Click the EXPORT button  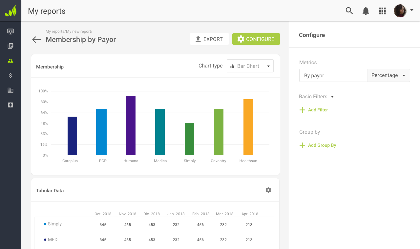point(209,39)
